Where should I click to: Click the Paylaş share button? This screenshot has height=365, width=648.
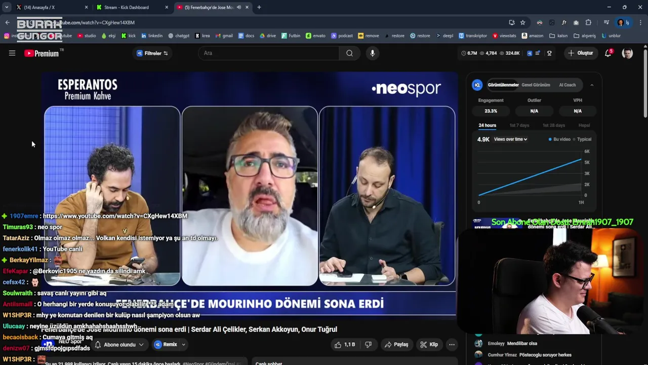pos(396,345)
